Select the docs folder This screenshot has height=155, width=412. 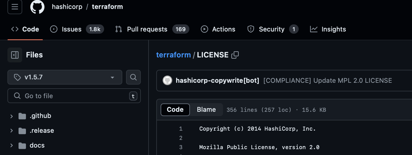[x=37, y=145]
